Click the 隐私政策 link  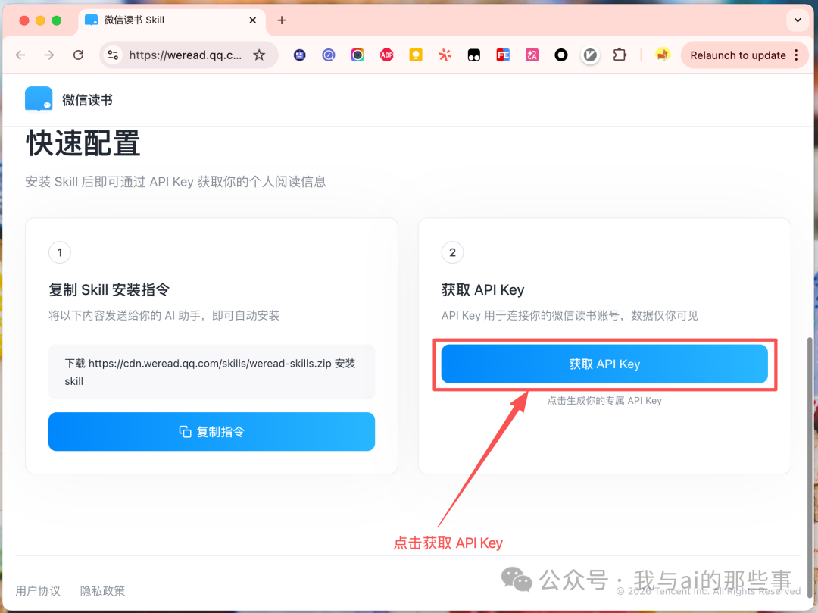pyautogui.click(x=102, y=590)
